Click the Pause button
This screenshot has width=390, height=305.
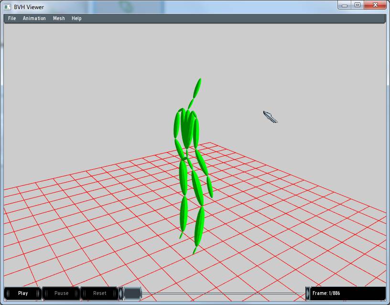pos(61,294)
